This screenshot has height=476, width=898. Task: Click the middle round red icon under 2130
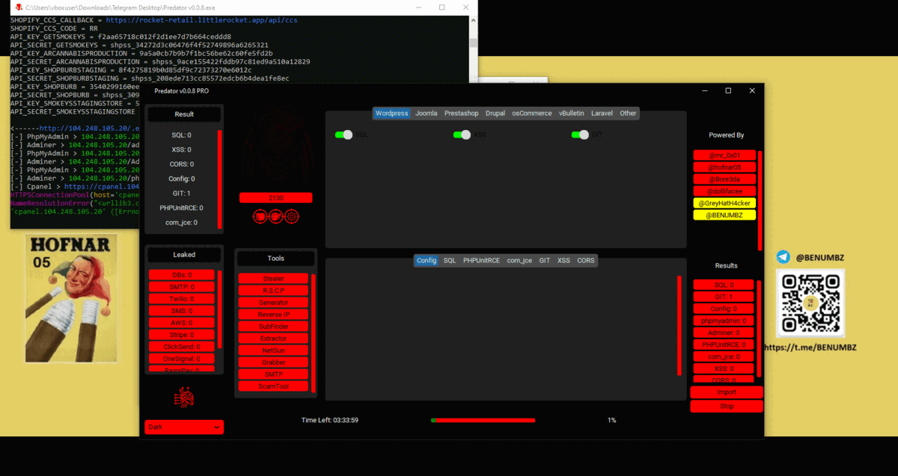(276, 217)
